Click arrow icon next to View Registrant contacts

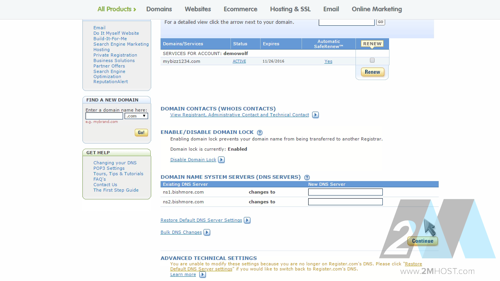(316, 115)
